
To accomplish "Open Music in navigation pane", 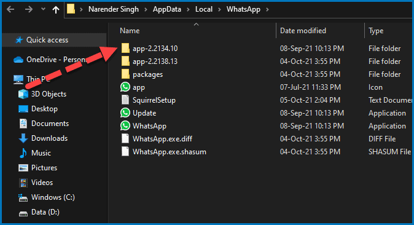I will 41,153.
